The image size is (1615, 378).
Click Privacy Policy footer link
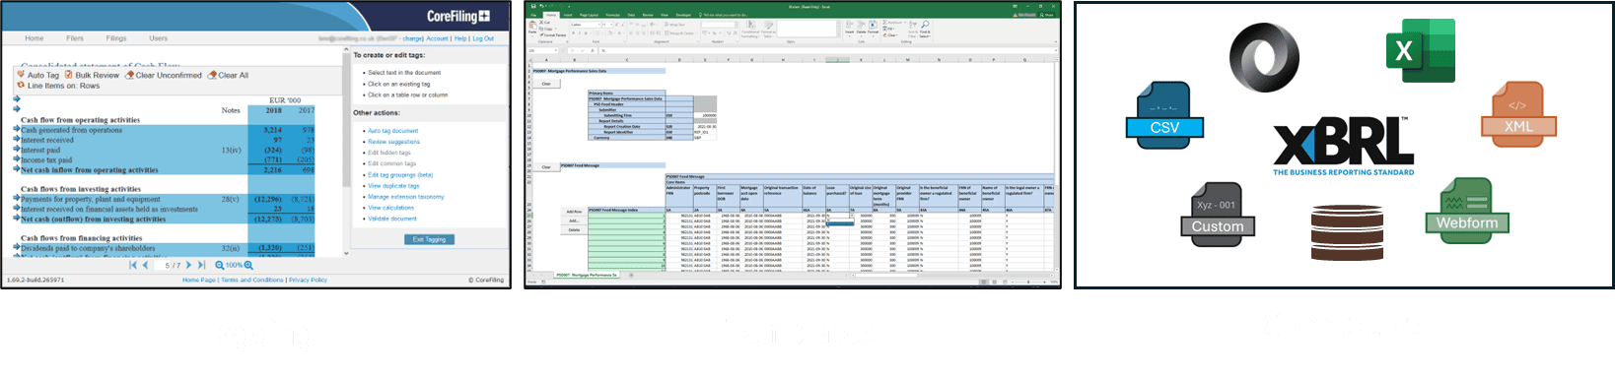click(x=308, y=280)
